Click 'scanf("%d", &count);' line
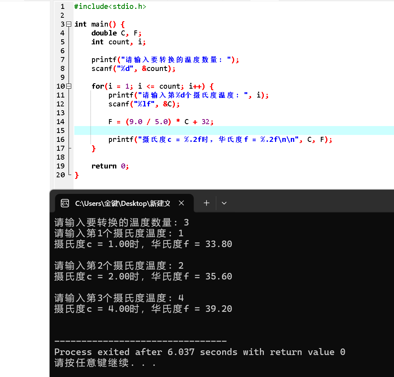This screenshot has width=394, height=377. click(133, 68)
